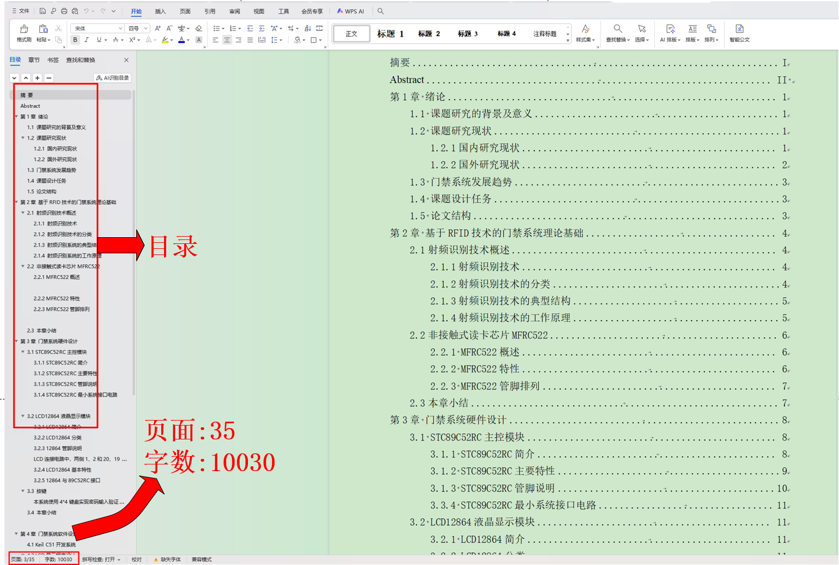
Task: Toggle Bold formatting button
Action: coord(75,40)
